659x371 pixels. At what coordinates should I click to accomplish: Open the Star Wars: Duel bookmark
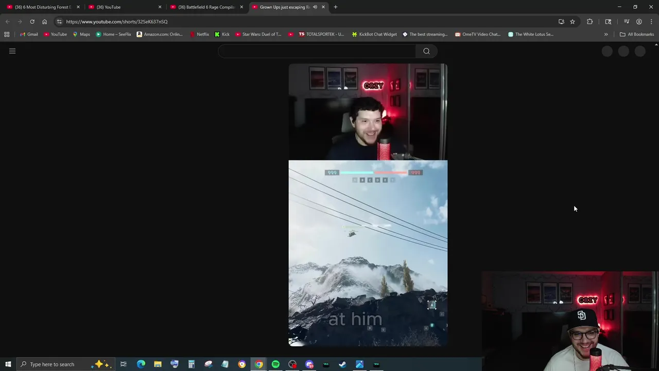(258, 35)
